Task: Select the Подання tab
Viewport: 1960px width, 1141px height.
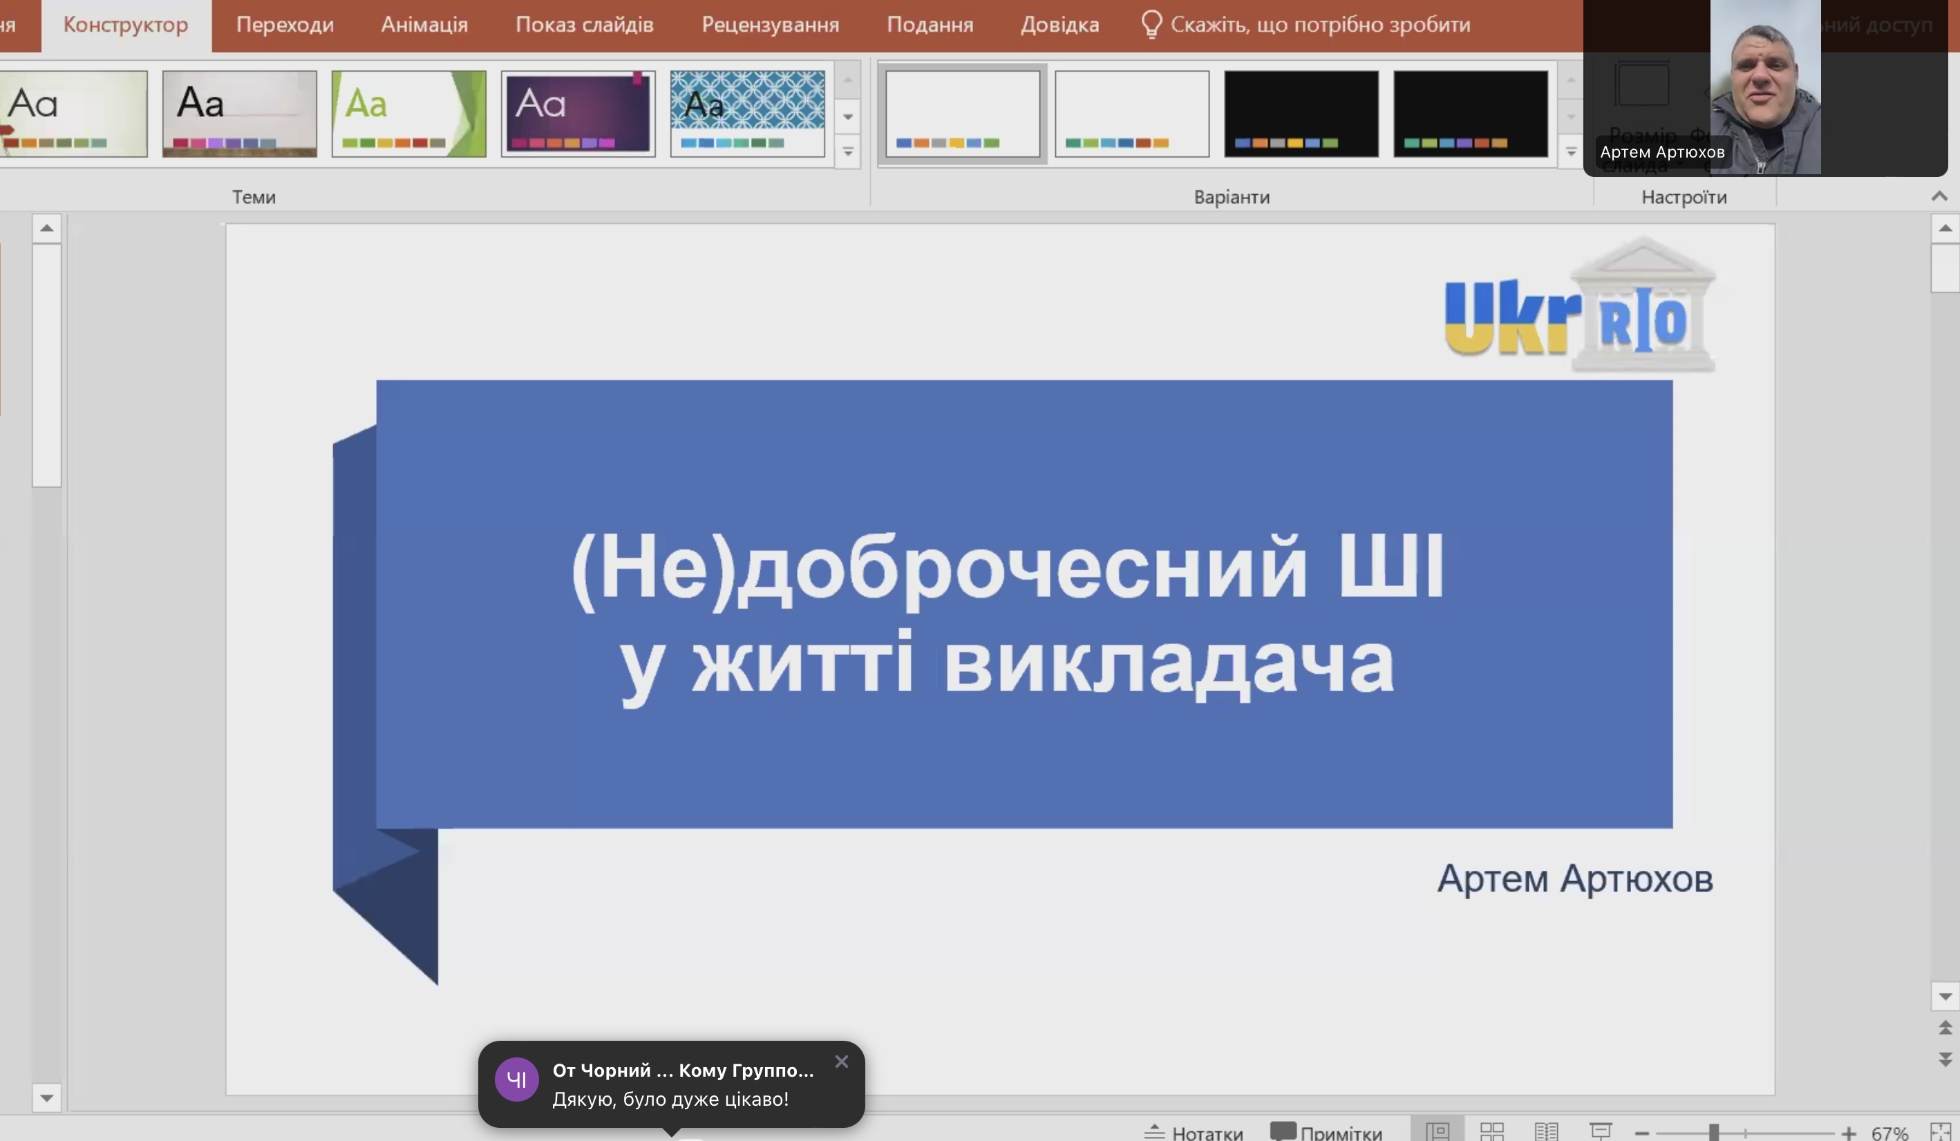Action: coord(930,25)
